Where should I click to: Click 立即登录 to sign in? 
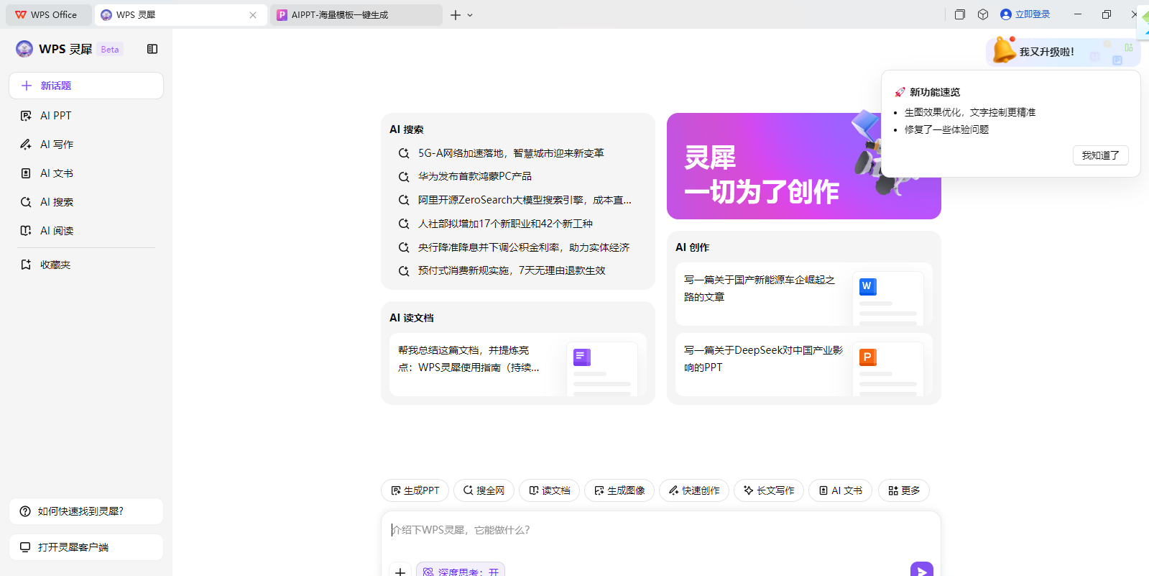pos(1025,14)
